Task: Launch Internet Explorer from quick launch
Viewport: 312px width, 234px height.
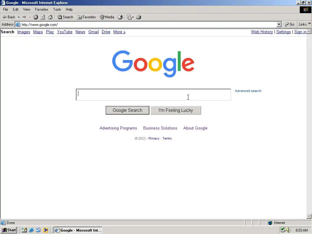Action: click(x=31, y=230)
